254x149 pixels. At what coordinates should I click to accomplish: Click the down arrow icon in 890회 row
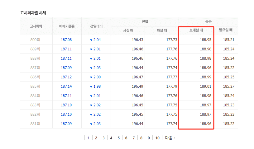coord(91,40)
